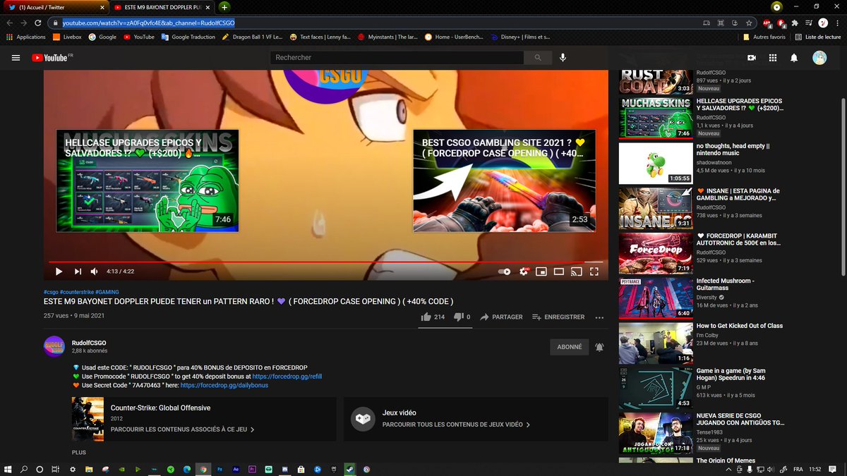Viewport: 847px width, 476px height.
Task: Open a new browser tab
Action: (x=224, y=6)
